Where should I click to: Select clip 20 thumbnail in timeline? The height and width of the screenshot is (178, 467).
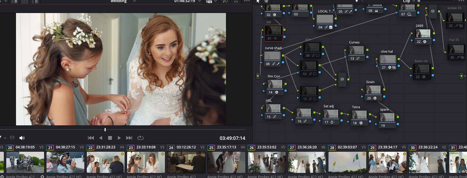[x=25, y=162]
